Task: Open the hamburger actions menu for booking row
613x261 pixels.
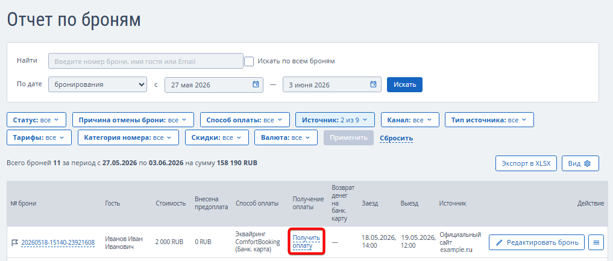Action: click(596, 242)
